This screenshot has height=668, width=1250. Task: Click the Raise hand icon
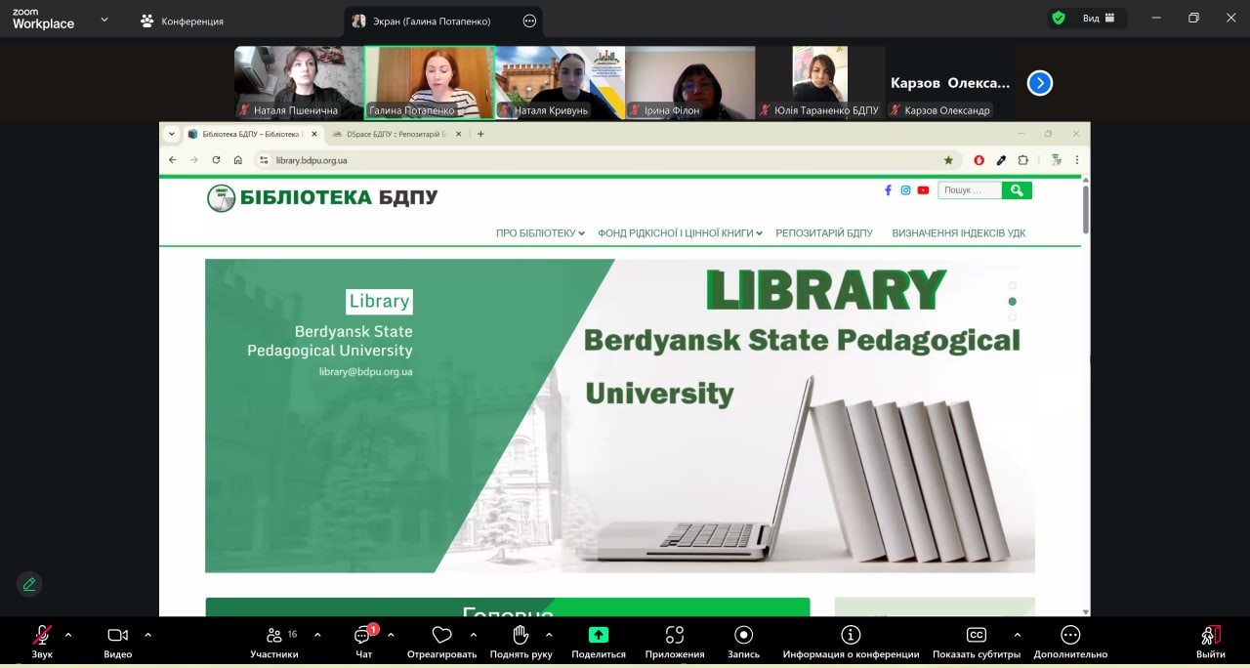click(x=521, y=635)
